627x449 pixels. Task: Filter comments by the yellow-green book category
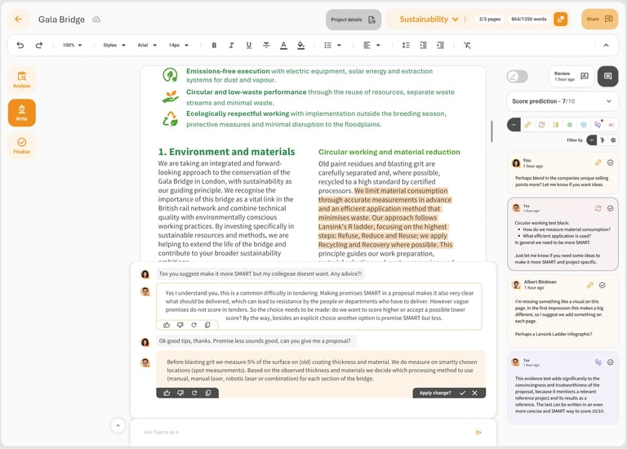pyautogui.click(x=556, y=125)
